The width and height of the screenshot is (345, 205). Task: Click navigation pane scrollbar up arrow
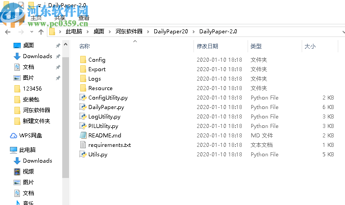point(65,45)
